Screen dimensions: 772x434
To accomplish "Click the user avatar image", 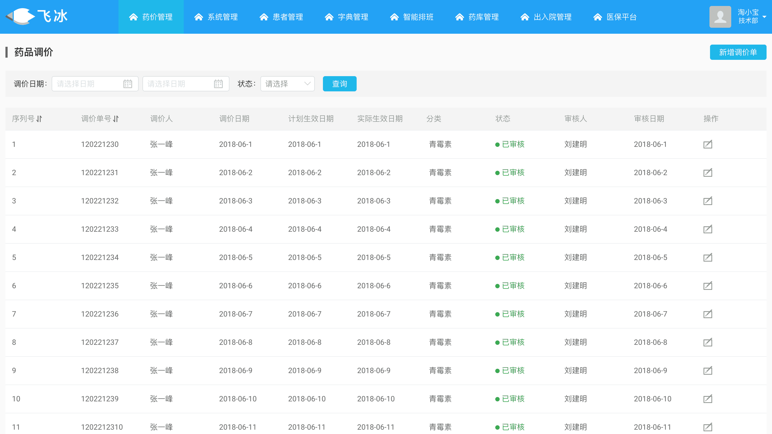I will (720, 17).
